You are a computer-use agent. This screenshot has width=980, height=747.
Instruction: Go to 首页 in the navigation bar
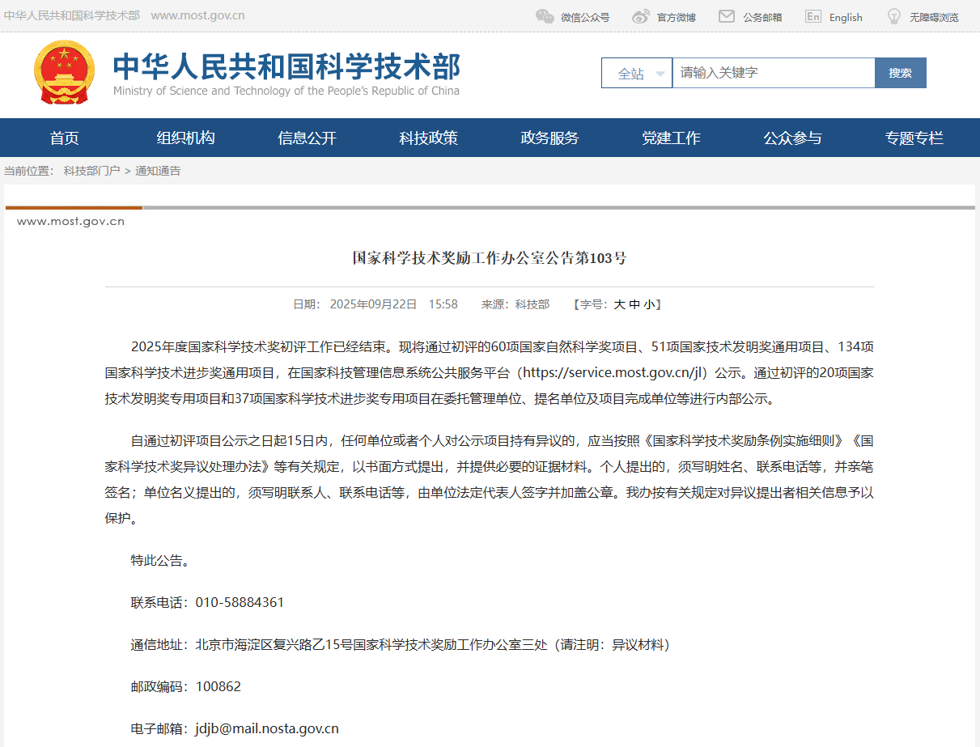tap(65, 138)
